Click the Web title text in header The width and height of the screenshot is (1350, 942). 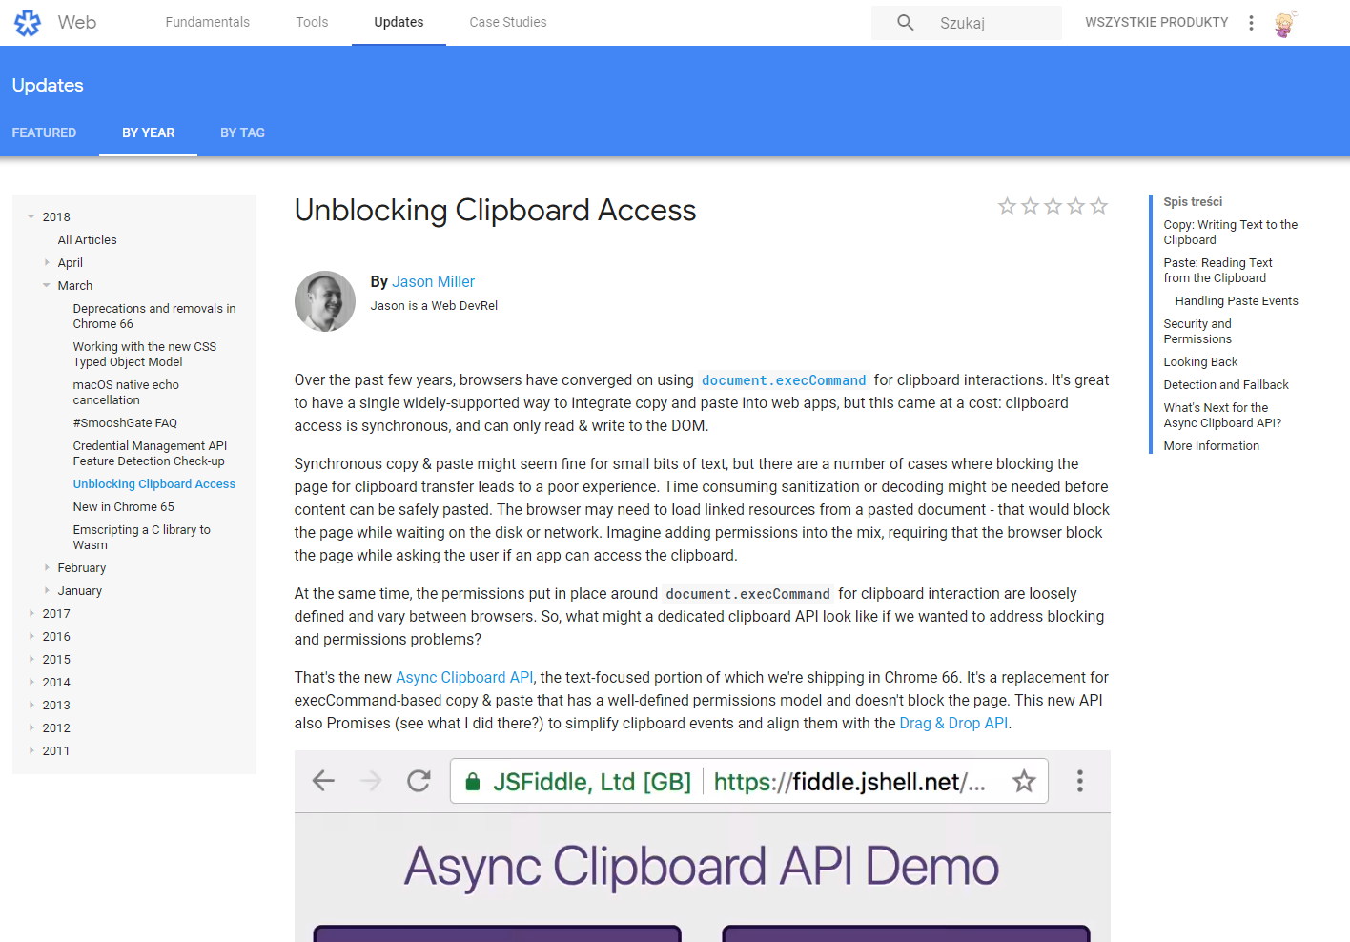pyautogui.click(x=76, y=22)
